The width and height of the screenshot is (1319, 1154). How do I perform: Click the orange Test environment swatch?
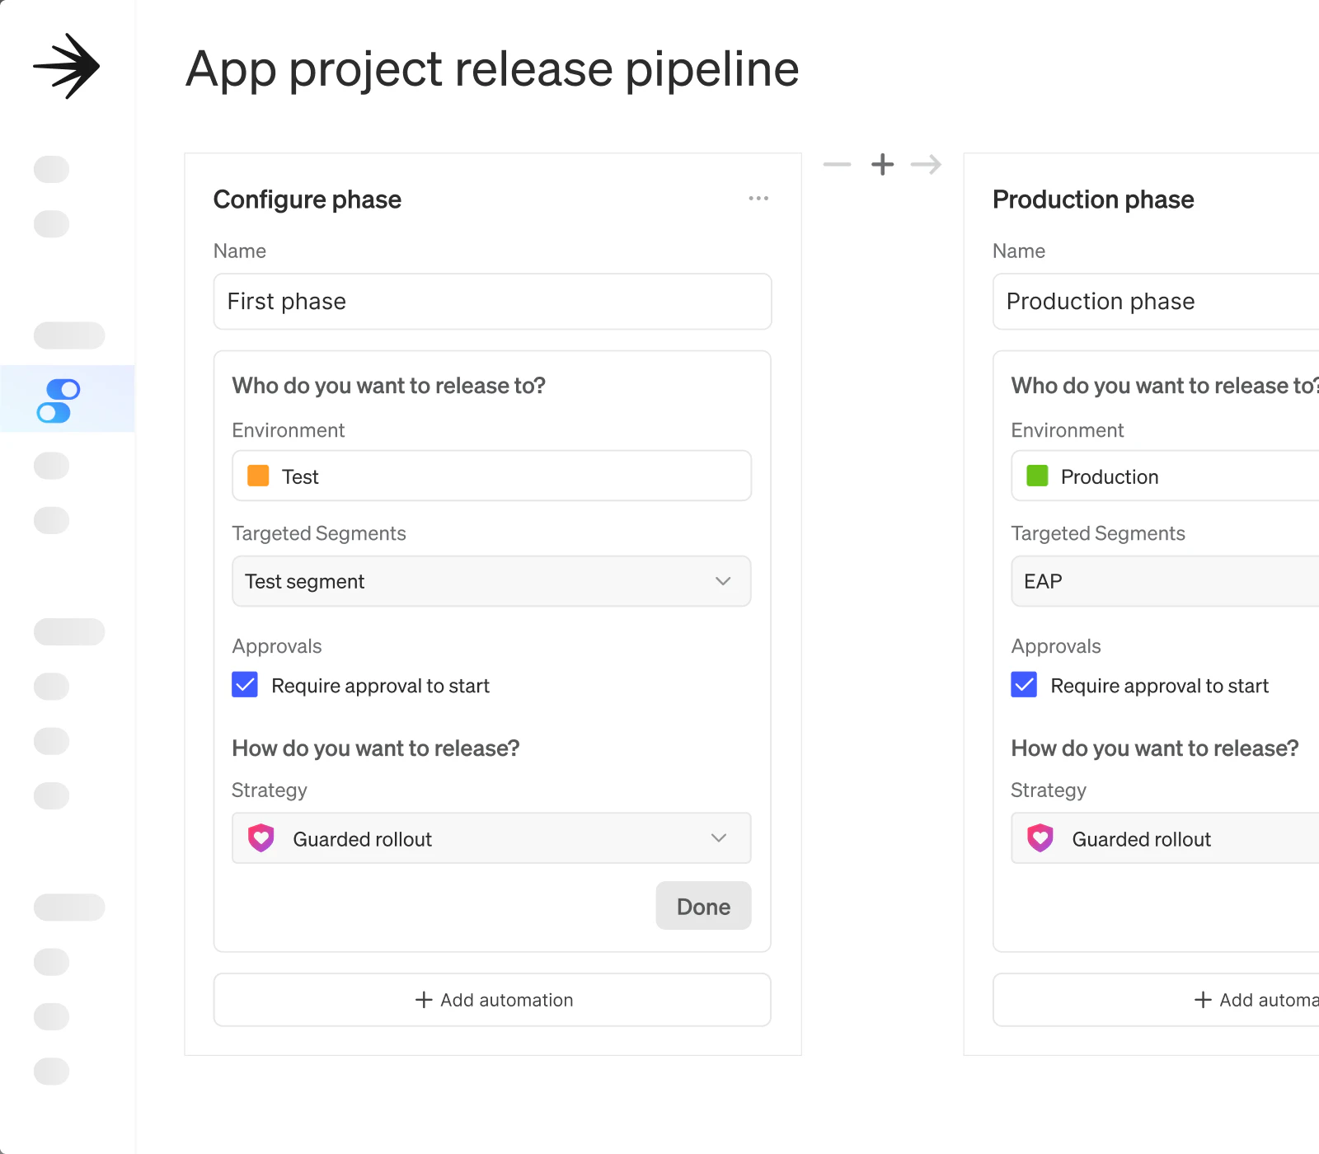258,476
